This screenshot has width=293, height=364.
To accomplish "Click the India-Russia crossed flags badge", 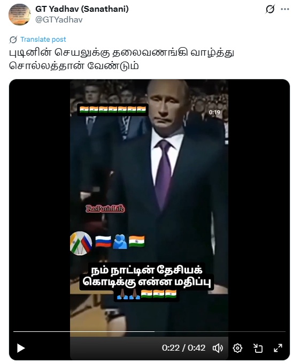I will [81, 243].
